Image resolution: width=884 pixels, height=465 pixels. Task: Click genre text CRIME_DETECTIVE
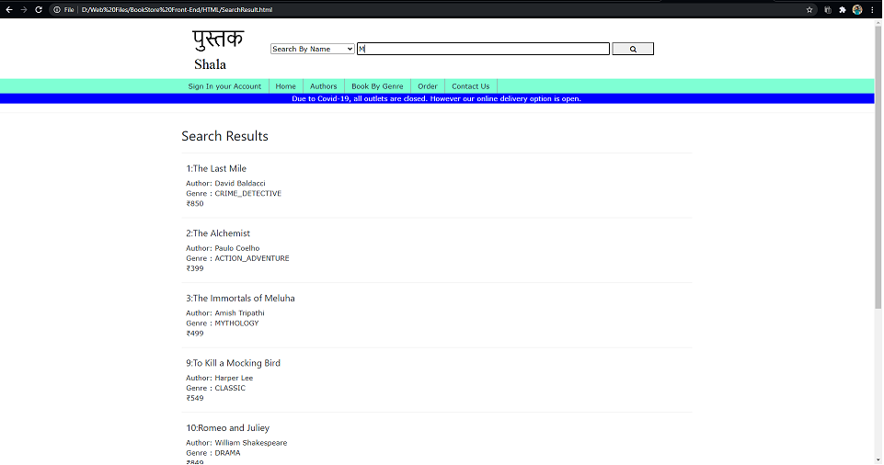[x=247, y=193]
